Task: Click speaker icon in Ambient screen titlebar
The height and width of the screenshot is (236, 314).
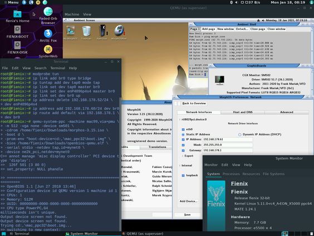Action: point(263,21)
